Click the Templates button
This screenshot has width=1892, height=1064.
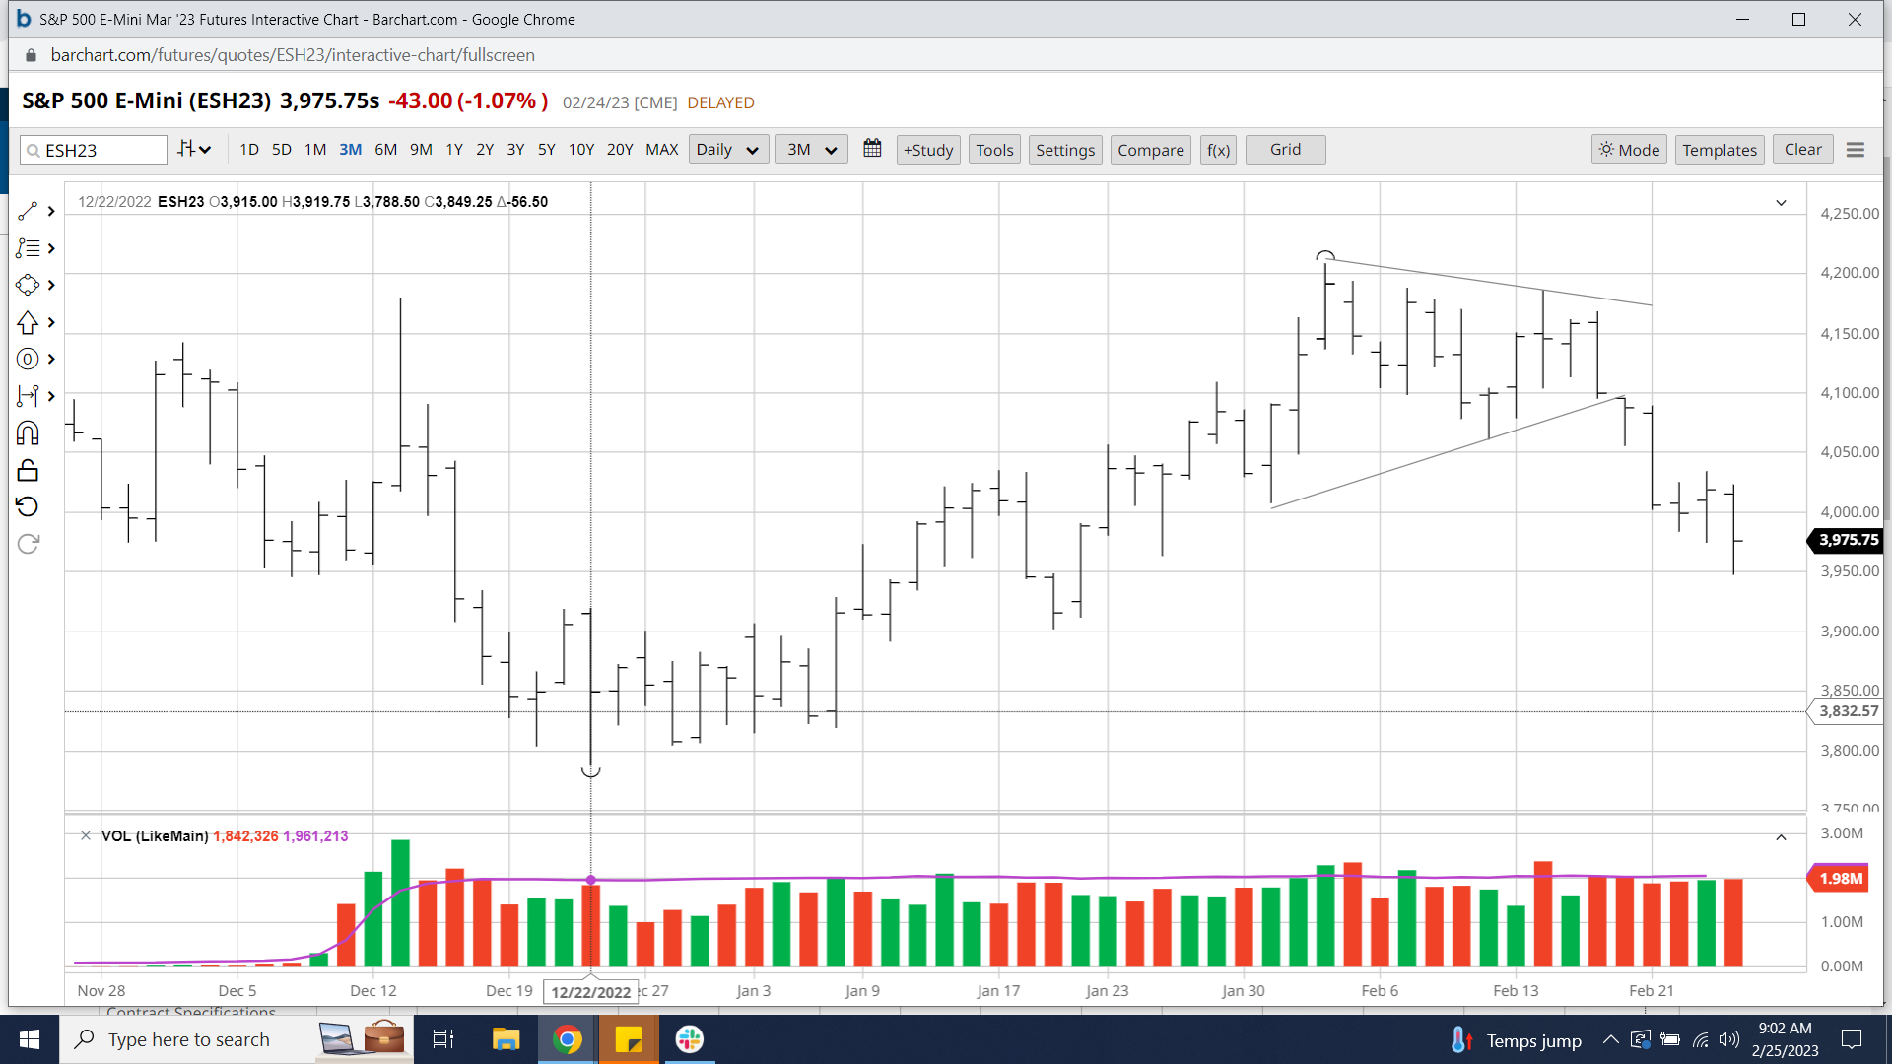(1719, 150)
